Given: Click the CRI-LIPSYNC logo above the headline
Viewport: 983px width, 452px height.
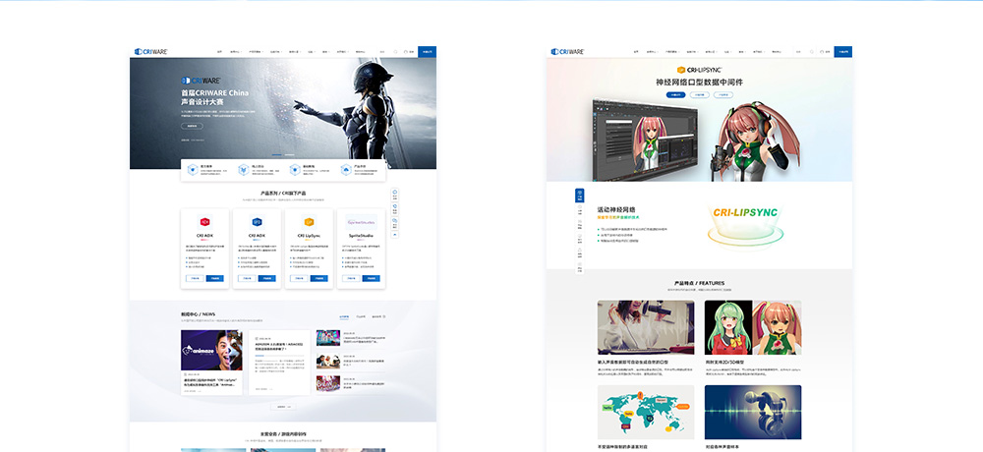Looking at the screenshot, I should 699,70.
